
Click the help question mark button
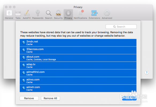click(x=147, y=72)
